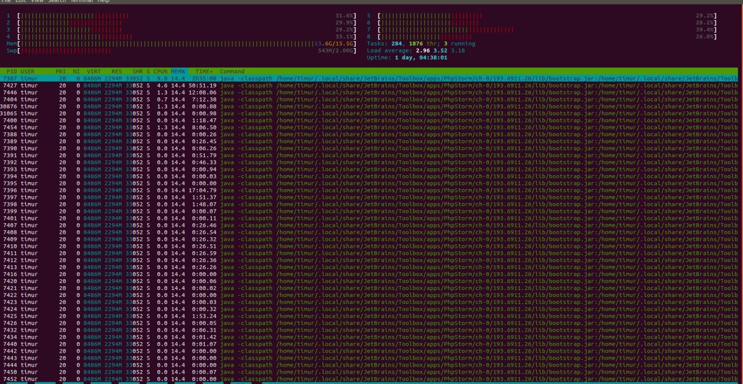Click the Load average line

point(416,50)
